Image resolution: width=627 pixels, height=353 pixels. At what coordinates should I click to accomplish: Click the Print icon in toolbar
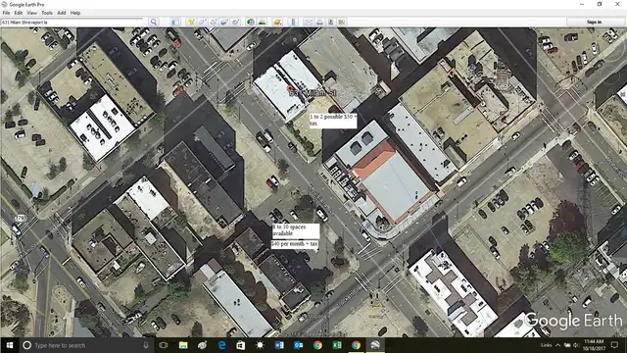click(x=319, y=22)
